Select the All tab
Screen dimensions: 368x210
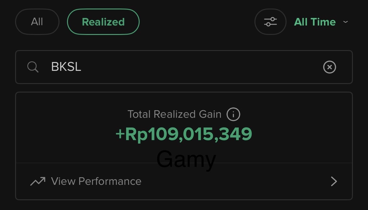pos(37,22)
